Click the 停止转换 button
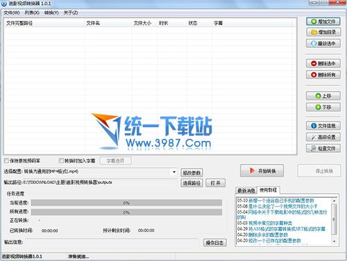Screen dimensions: 347x261 click(319, 171)
